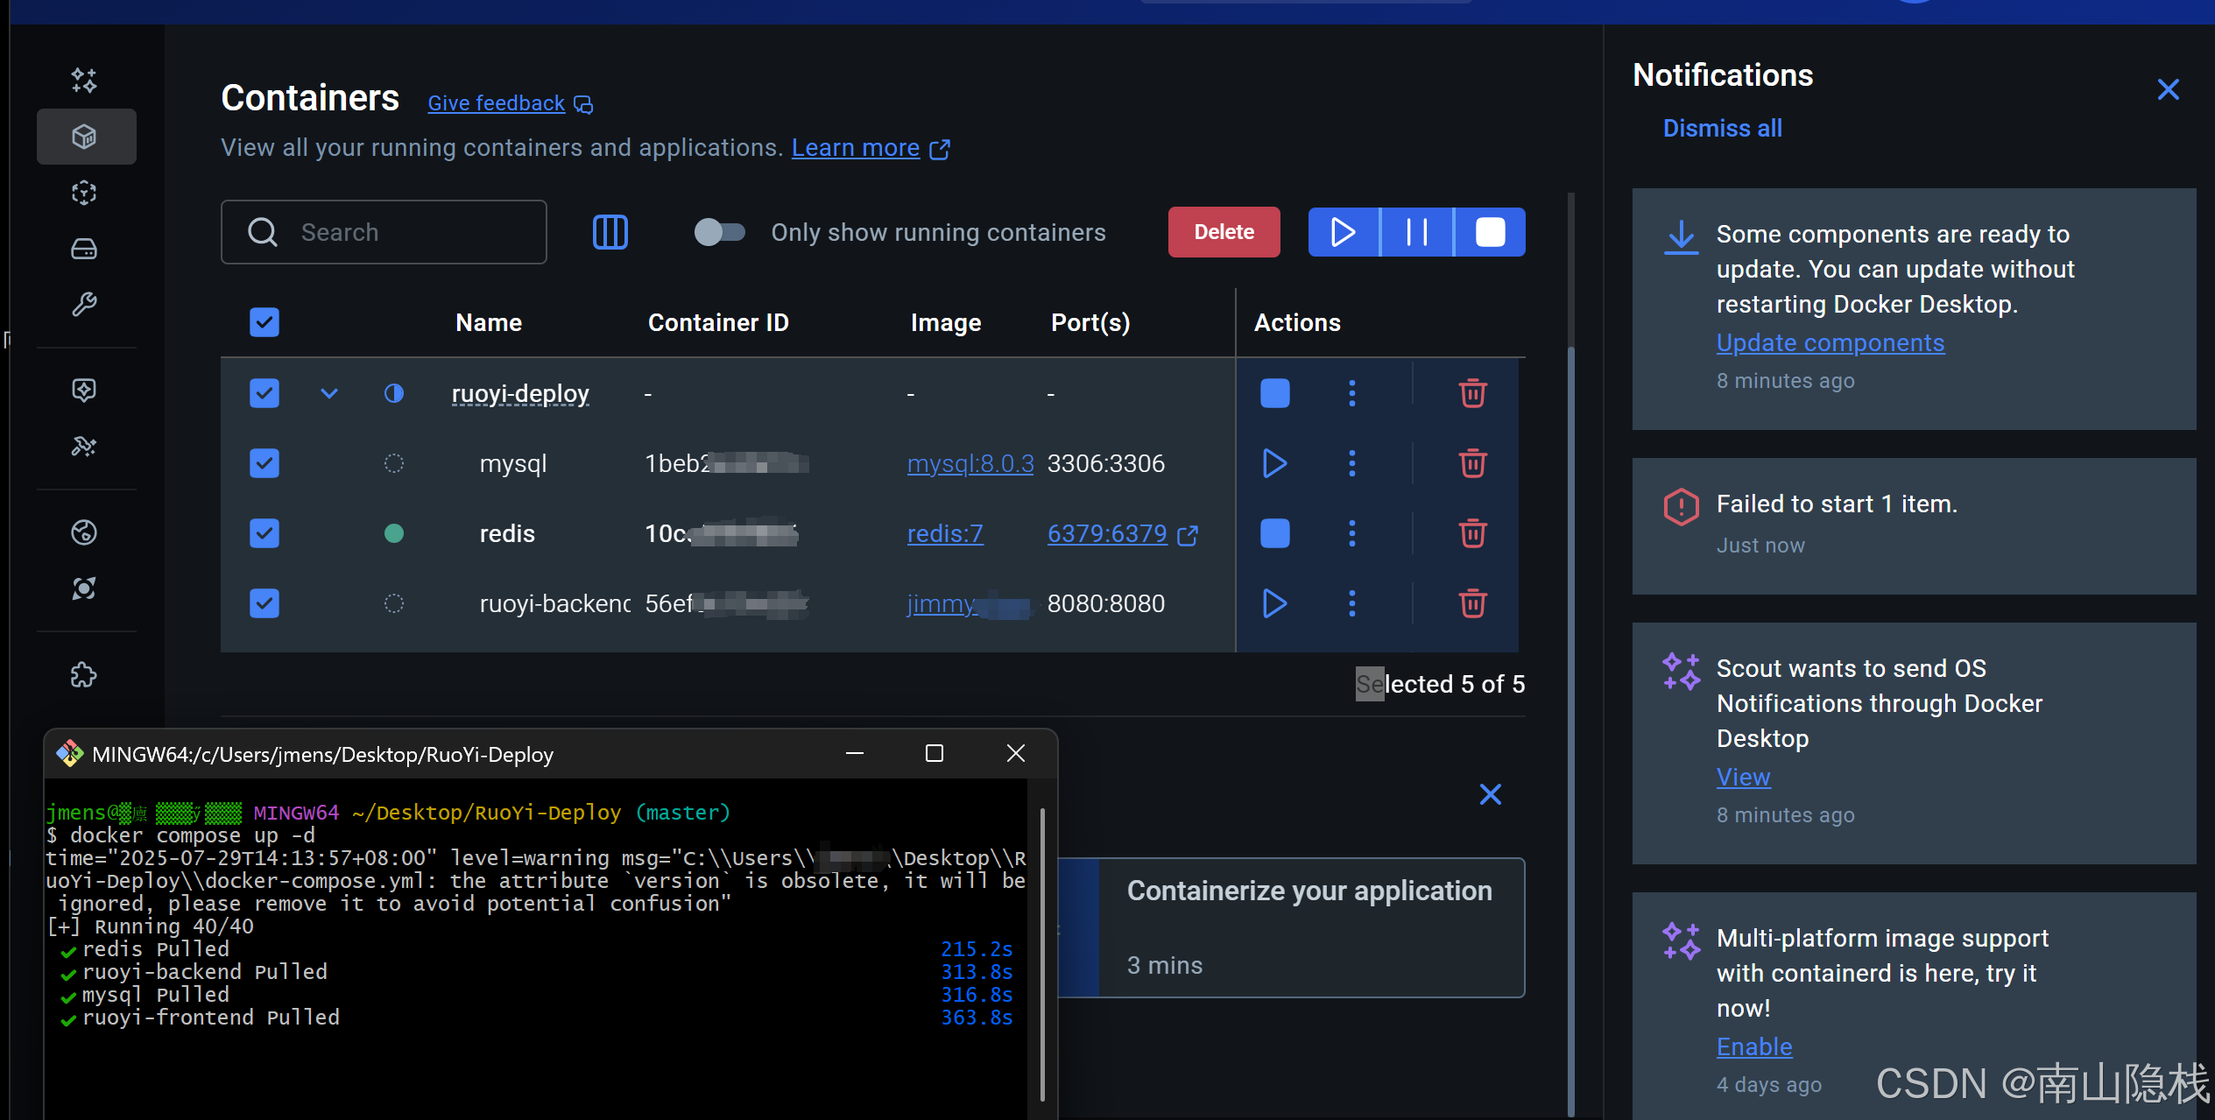Screen dimensions: 2215x1120
Task: Open the Volumes sidebar section
Action: (84, 249)
